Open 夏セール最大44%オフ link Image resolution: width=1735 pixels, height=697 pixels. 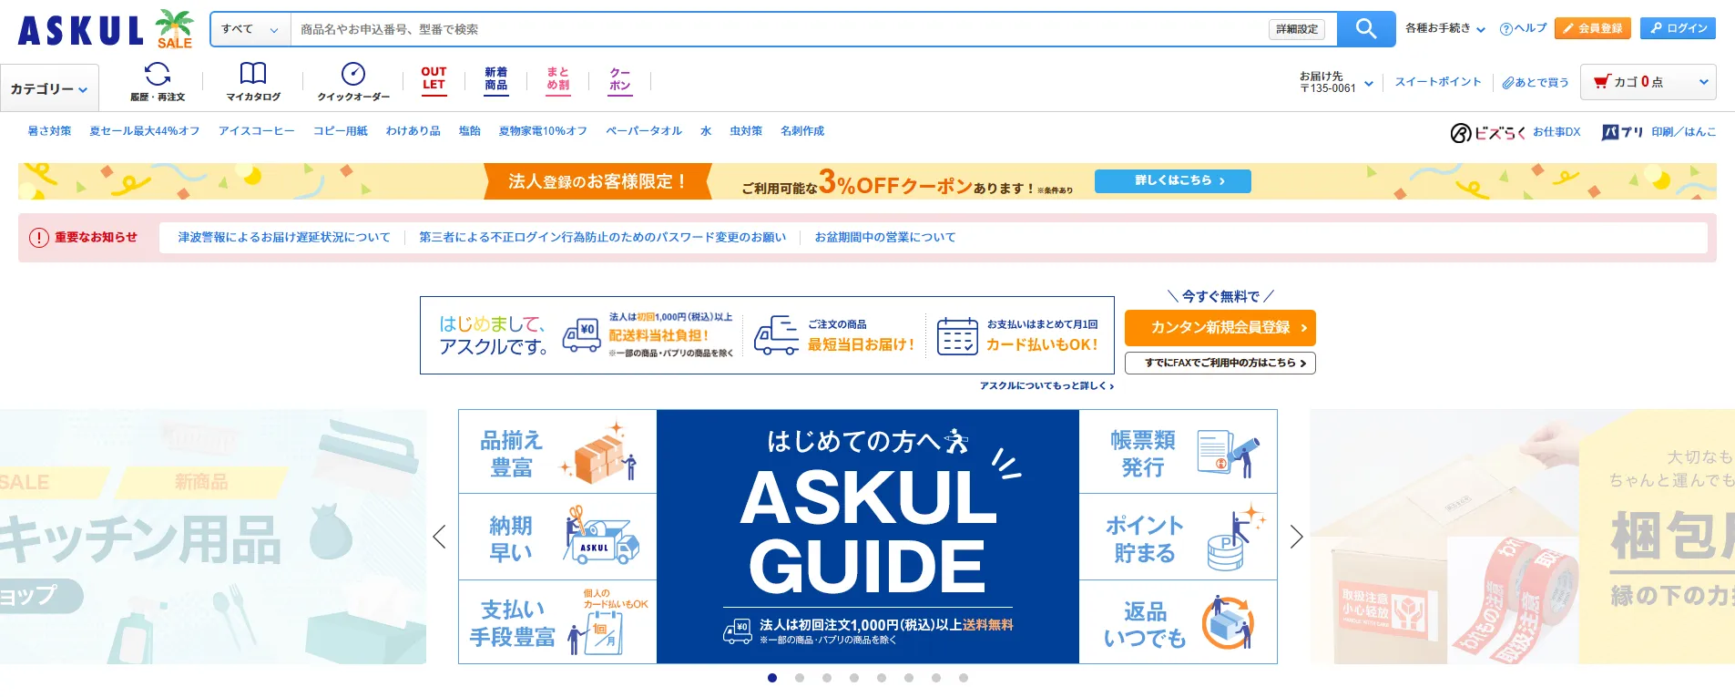coord(145,131)
